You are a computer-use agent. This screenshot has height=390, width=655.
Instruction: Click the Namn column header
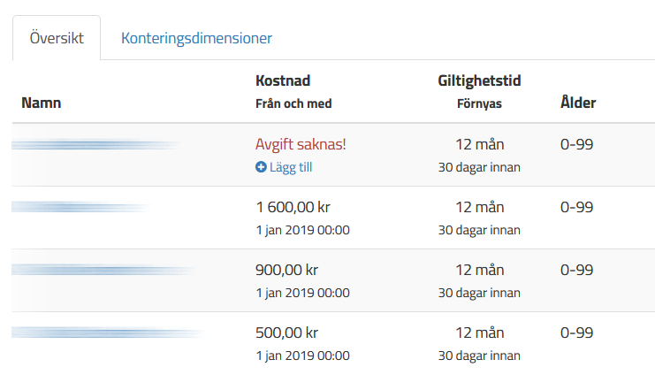(42, 103)
